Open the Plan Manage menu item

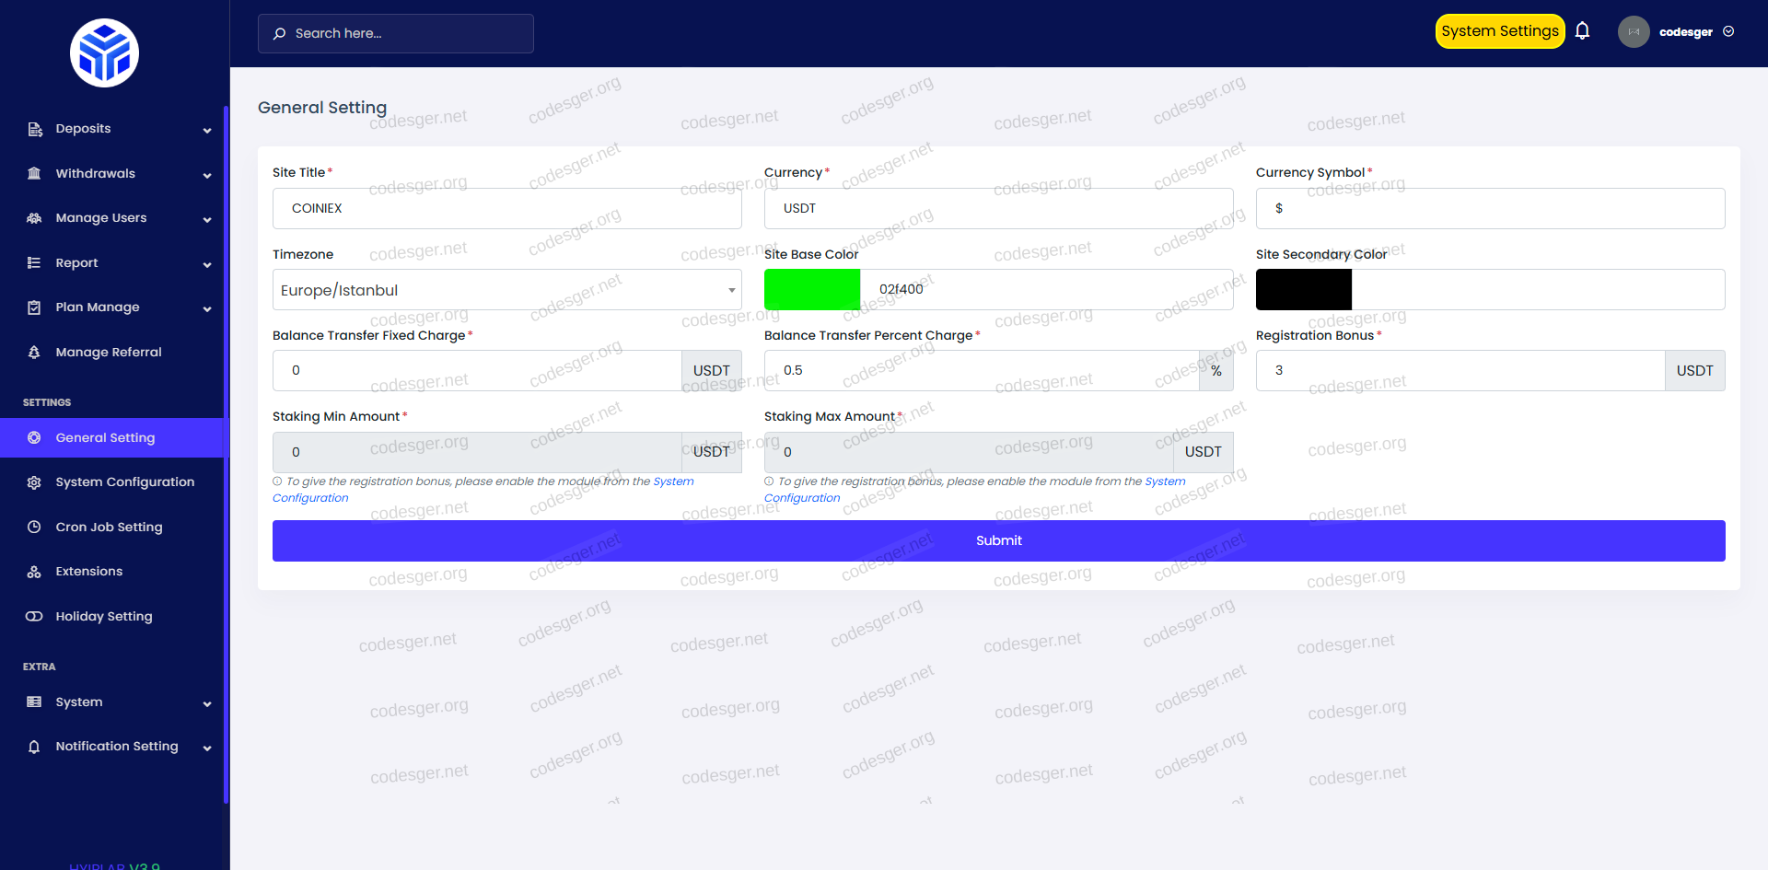click(x=98, y=307)
